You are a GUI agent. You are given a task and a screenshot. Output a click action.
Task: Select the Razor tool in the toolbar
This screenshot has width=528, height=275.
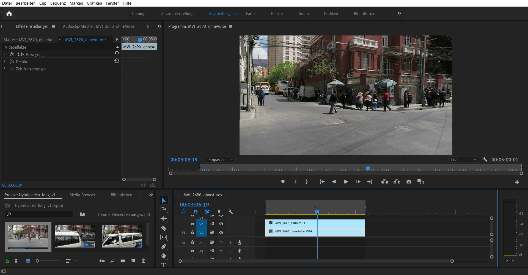pos(164,228)
